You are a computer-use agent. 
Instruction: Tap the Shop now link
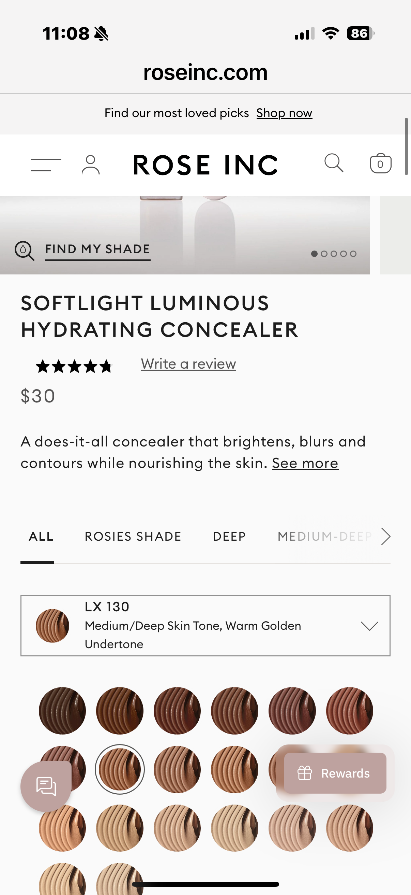coord(284,113)
